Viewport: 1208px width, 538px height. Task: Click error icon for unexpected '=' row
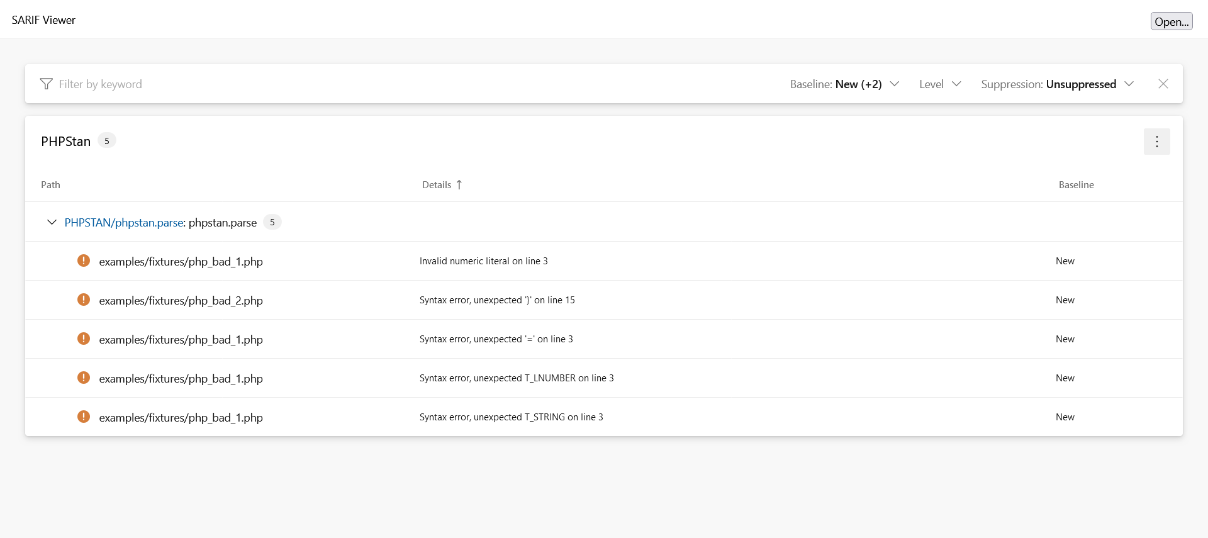[x=84, y=339]
